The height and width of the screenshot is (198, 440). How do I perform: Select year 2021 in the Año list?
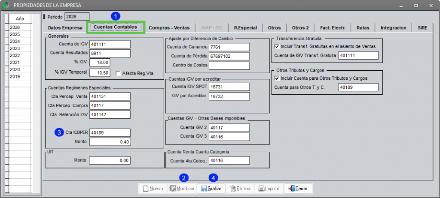tap(20, 63)
